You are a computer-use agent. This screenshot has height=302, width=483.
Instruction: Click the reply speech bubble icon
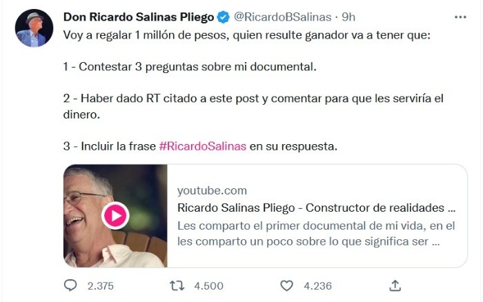click(x=70, y=285)
